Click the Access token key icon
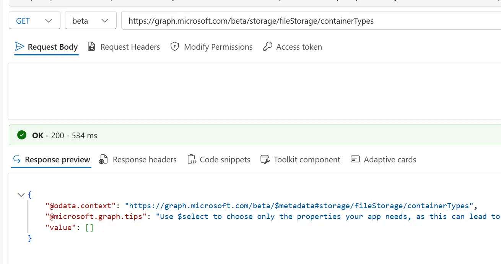The height and width of the screenshot is (264, 501). 268,47
